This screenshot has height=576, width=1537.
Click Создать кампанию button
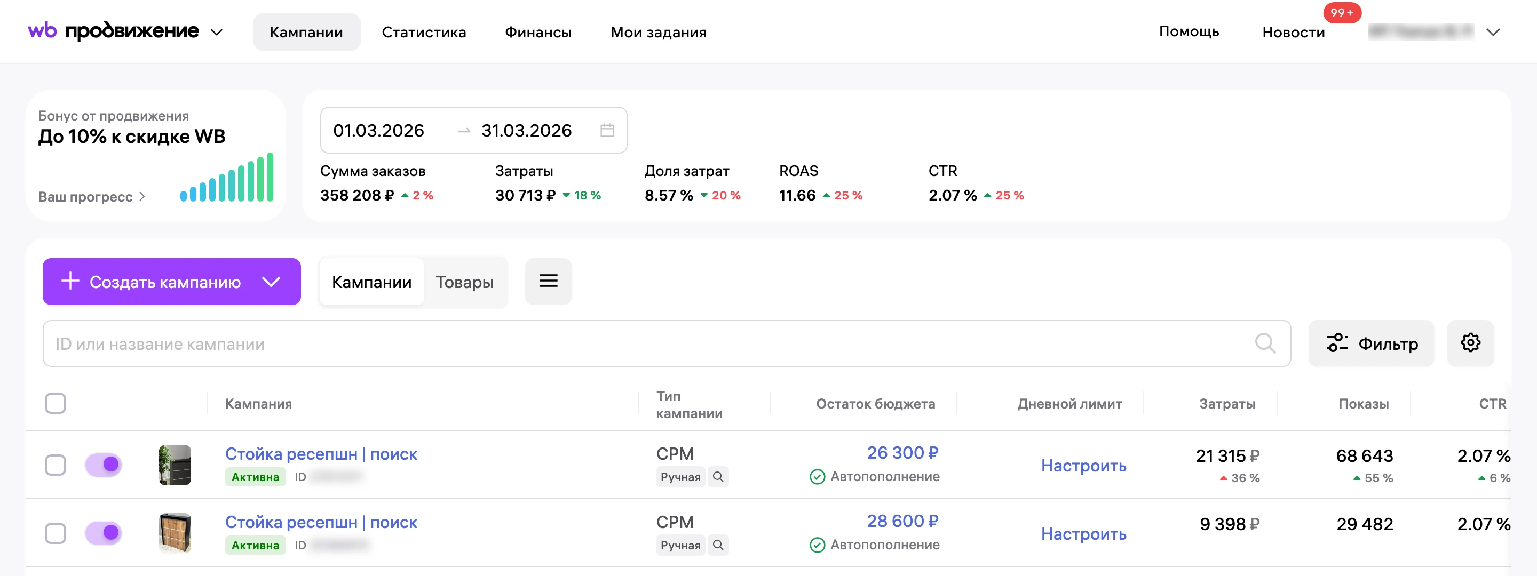[171, 282]
